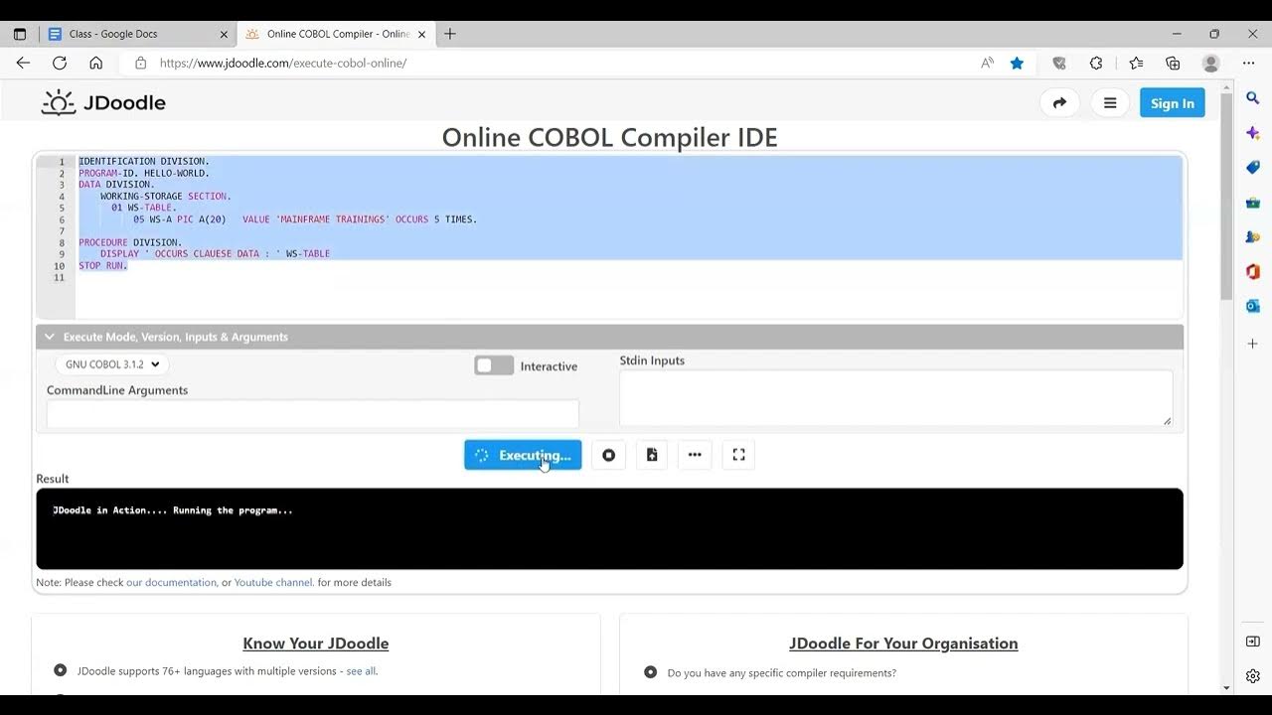Click the 'JDoodle in Action' result text
The image size is (1272, 715).
pyautogui.click(x=173, y=510)
